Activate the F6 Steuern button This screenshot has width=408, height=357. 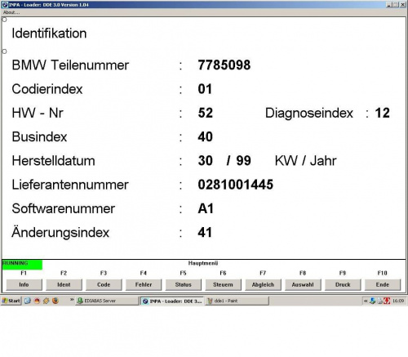pos(223,284)
